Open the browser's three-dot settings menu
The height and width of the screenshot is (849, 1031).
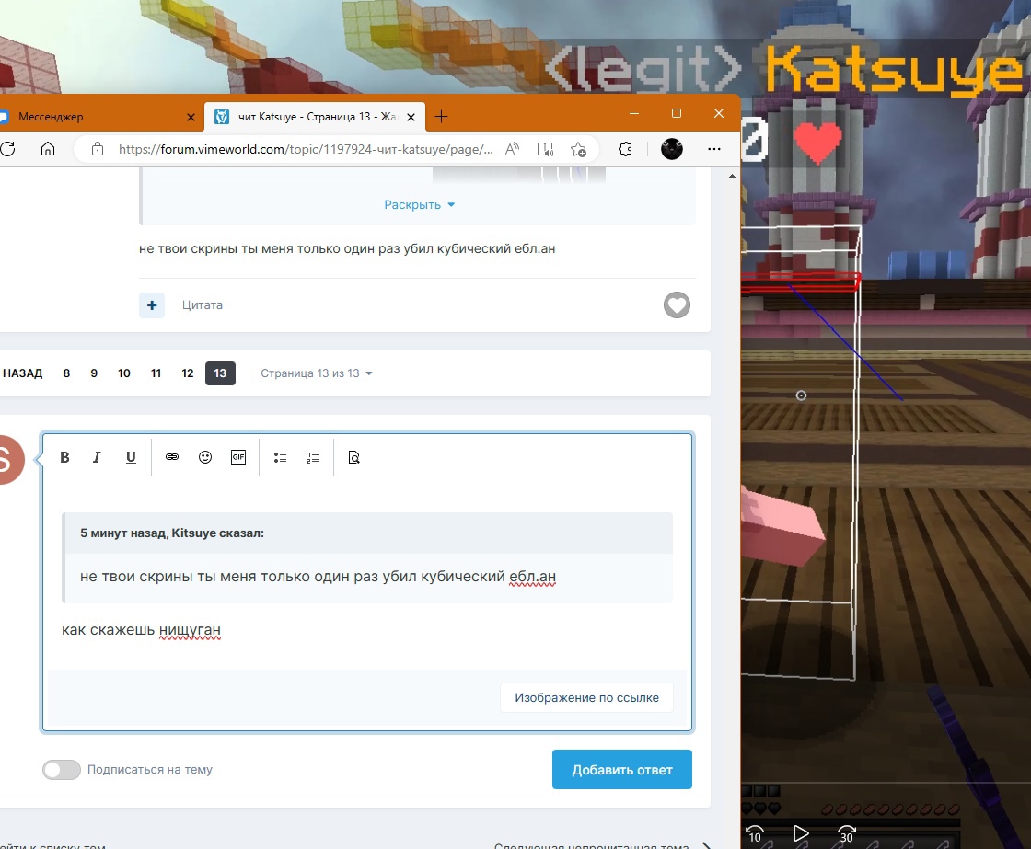tap(714, 149)
